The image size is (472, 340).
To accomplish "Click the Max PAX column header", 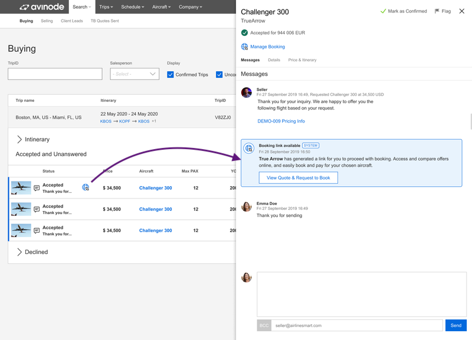I will (190, 171).
